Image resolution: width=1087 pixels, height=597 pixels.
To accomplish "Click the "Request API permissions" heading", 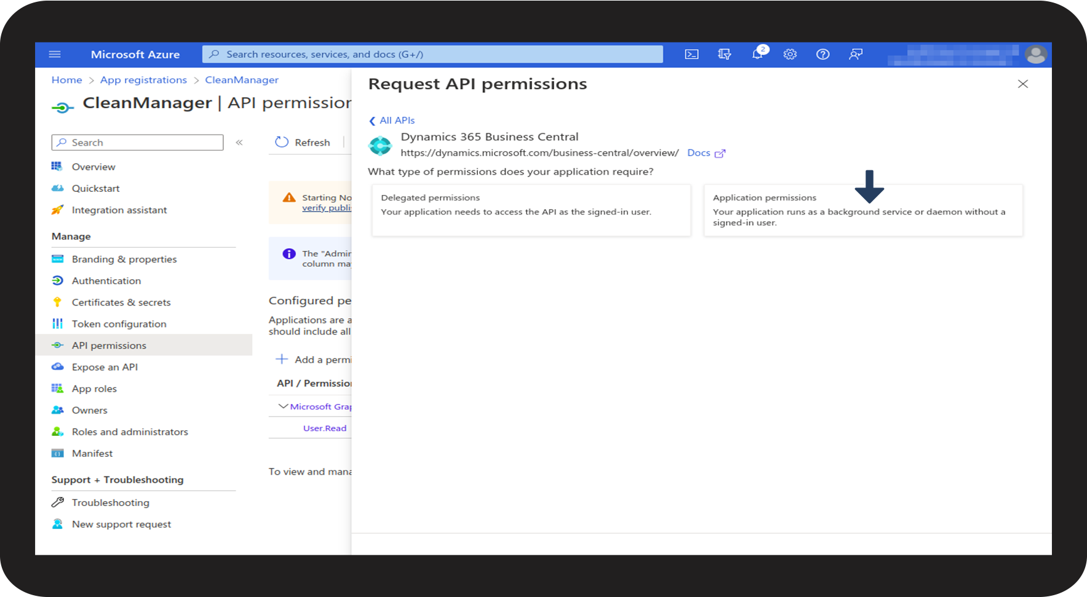I will click(477, 84).
